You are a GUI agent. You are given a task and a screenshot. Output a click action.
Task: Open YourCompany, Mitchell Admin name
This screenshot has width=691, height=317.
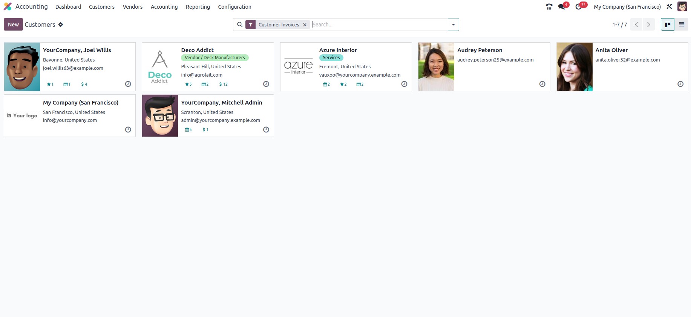[222, 103]
